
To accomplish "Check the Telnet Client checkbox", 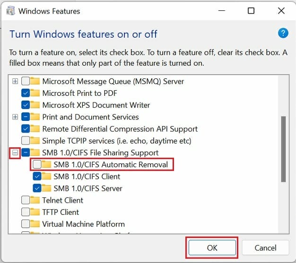I will coord(25,200).
